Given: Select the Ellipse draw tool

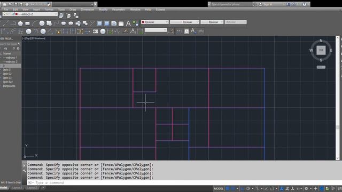Looking at the screenshot, I should point(64,23).
